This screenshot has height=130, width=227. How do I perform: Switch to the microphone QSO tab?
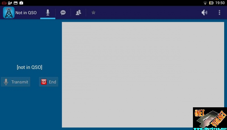[x=48, y=12]
